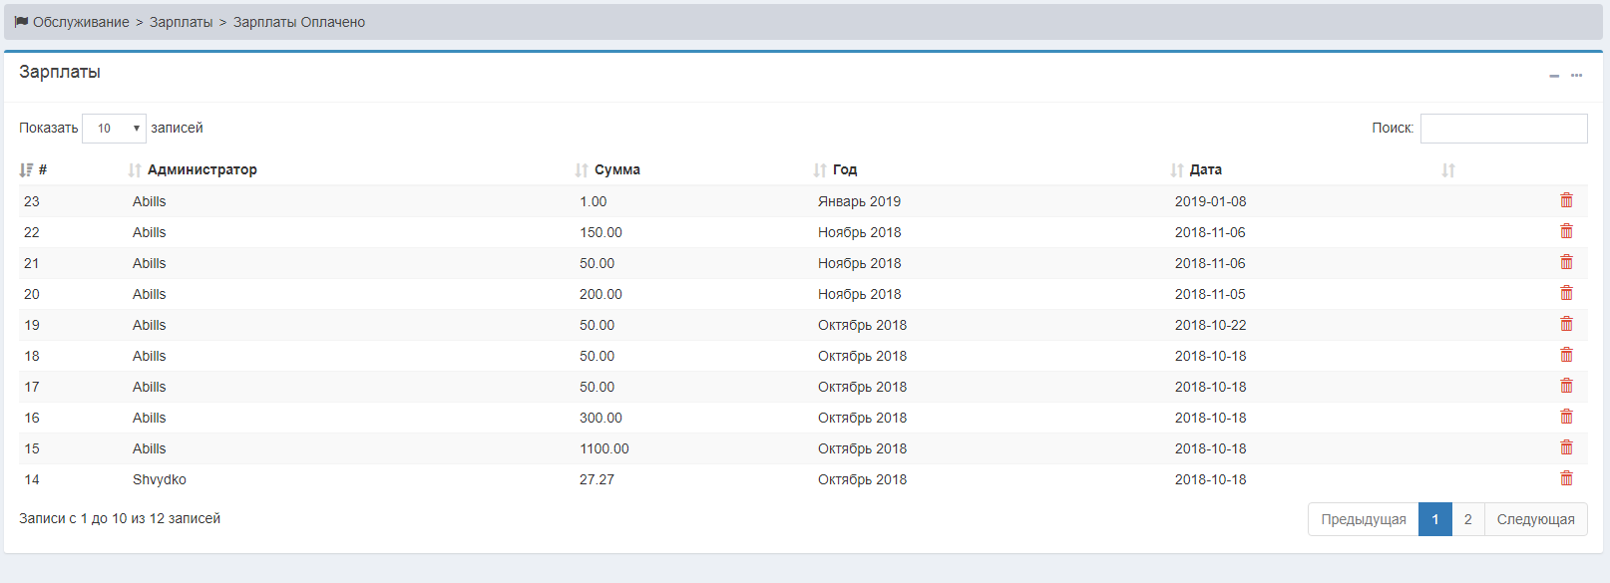The image size is (1610, 583).
Task: Delete the 150.00 payment row 22
Action: tap(1566, 231)
